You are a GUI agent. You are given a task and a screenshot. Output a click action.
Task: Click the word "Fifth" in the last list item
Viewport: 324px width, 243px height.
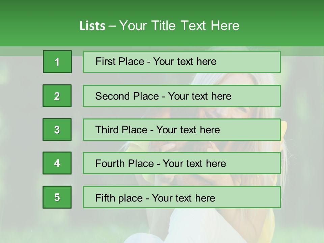coord(105,198)
